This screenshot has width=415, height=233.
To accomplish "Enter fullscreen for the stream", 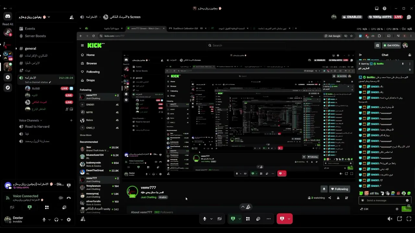I will click(409, 219).
